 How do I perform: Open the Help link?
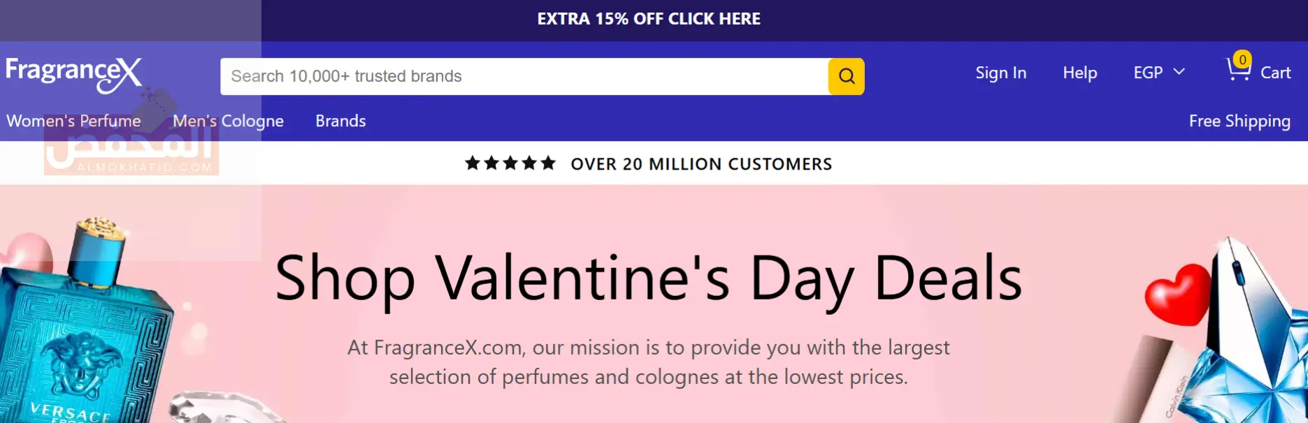(x=1079, y=73)
